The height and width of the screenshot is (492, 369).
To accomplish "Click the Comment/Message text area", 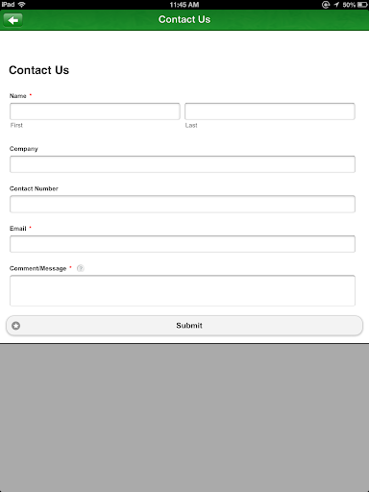I will (183, 290).
